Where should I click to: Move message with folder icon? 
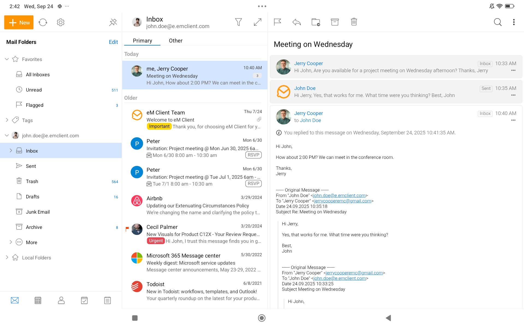[x=315, y=22]
